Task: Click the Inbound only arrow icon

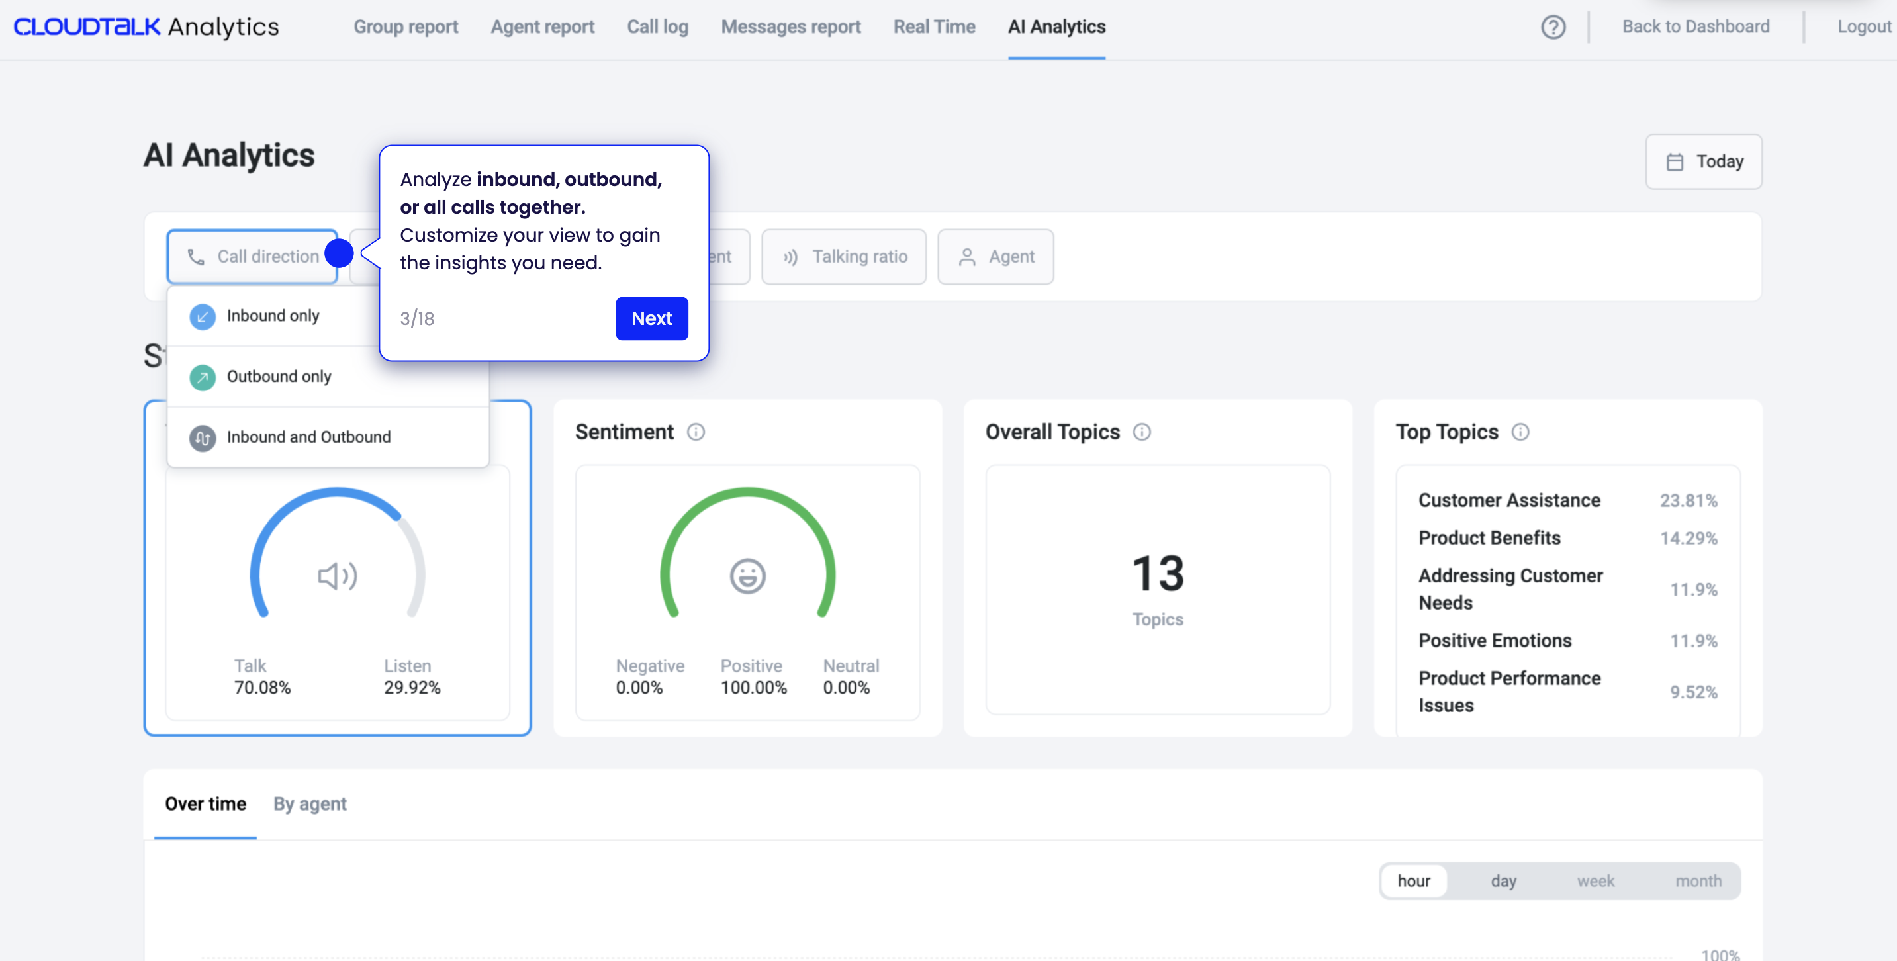Action: pos(203,316)
